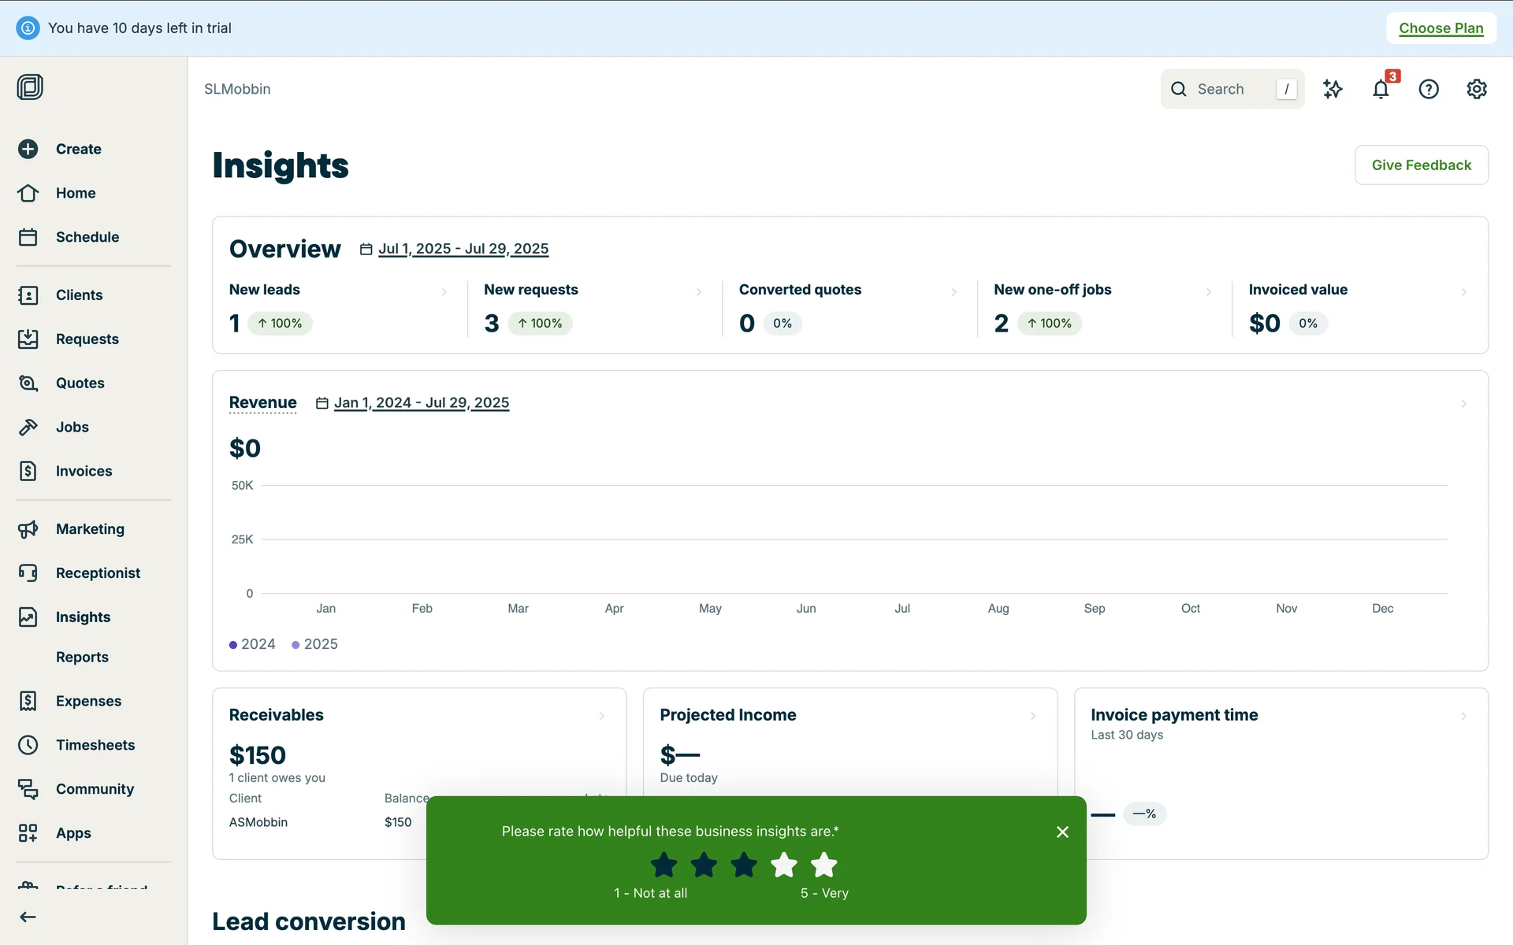The height and width of the screenshot is (945, 1513).
Task: Open the settings gear icon
Action: pos(1477,89)
